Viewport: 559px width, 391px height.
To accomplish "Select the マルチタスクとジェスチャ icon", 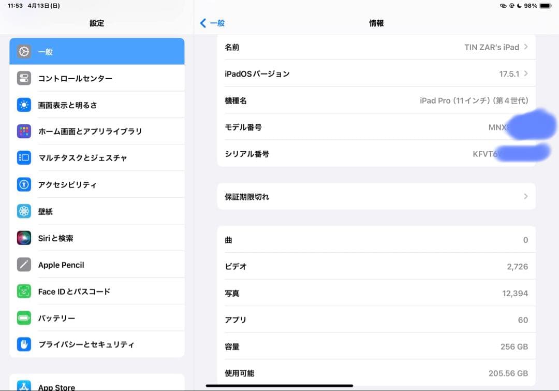I will pyautogui.click(x=23, y=157).
